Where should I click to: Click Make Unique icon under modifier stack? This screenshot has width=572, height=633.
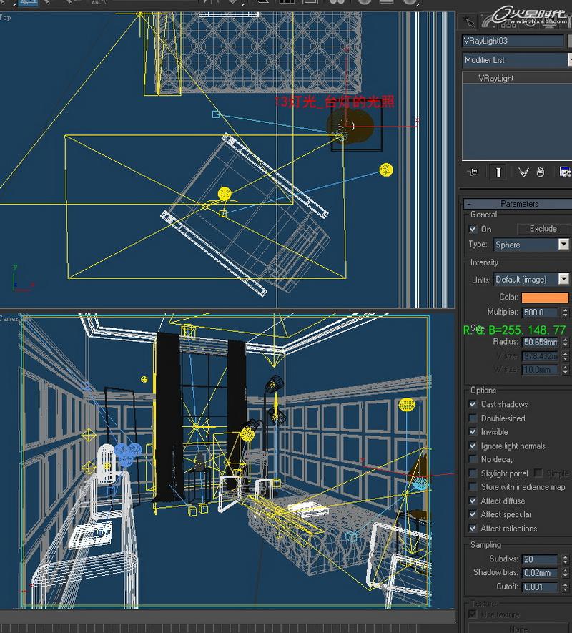tap(523, 172)
